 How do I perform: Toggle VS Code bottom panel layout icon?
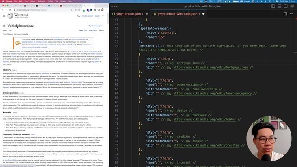pyautogui.click(x=279, y=6)
